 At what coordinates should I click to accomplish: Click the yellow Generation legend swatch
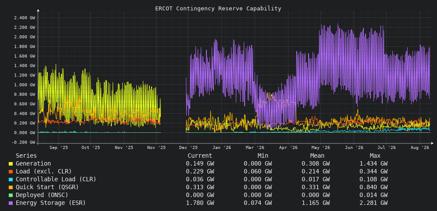coord(11,164)
